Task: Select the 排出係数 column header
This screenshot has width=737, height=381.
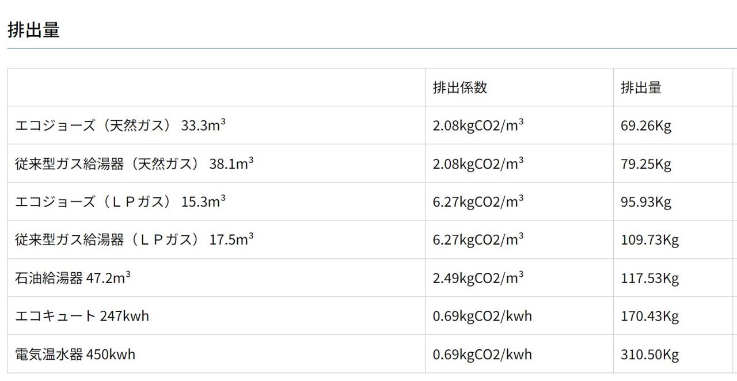Action: 460,87
